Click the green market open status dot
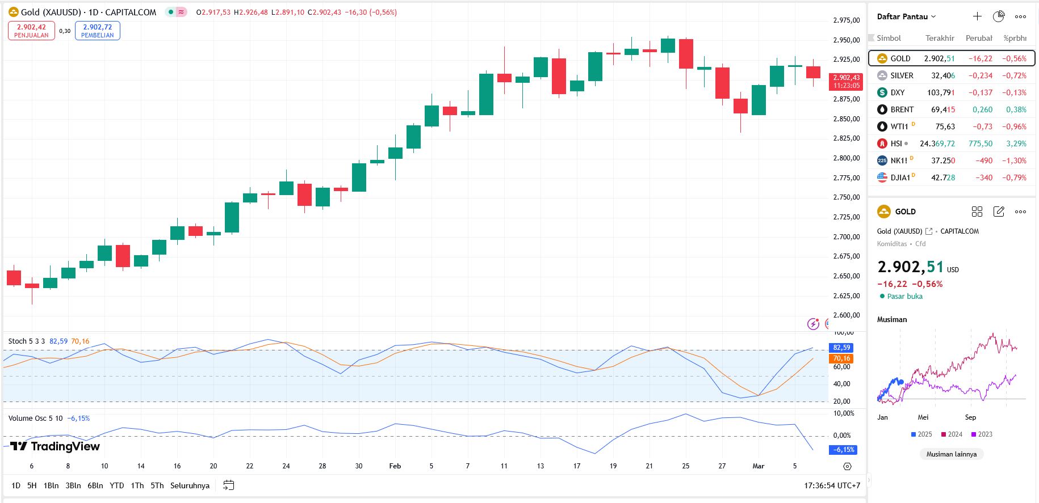 pyautogui.click(x=882, y=296)
